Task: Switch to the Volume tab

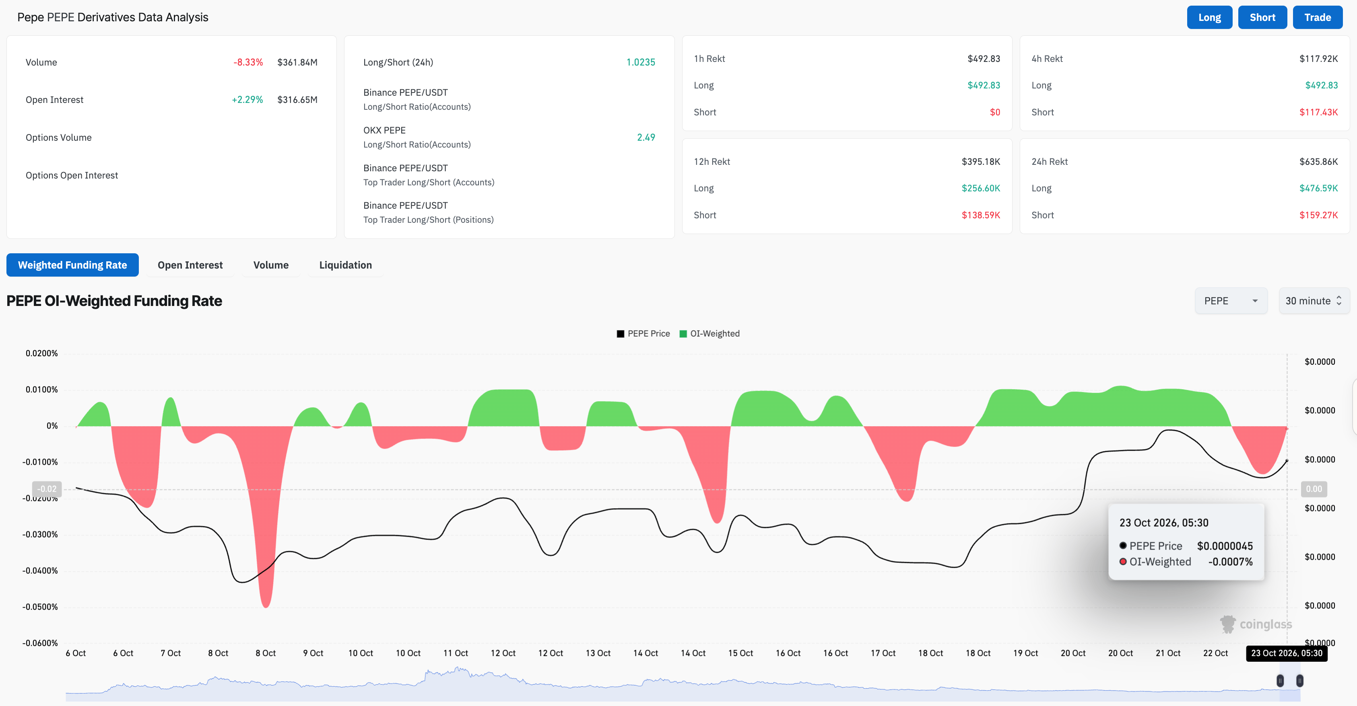Action: [x=271, y=265]
